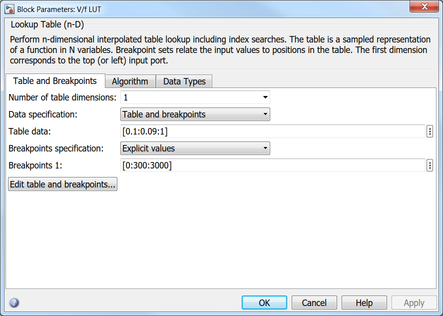Screen dimensions: 443x316
Task: Open block documentation with the Help button
Action: (364, 302)
